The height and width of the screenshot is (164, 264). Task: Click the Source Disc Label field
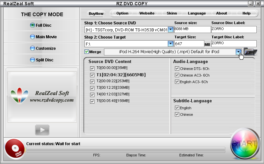(x=234, y=29)
